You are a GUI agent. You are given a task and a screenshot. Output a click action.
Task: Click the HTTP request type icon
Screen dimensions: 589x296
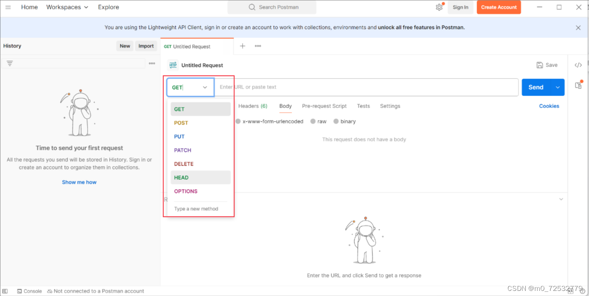coord(173,65)
